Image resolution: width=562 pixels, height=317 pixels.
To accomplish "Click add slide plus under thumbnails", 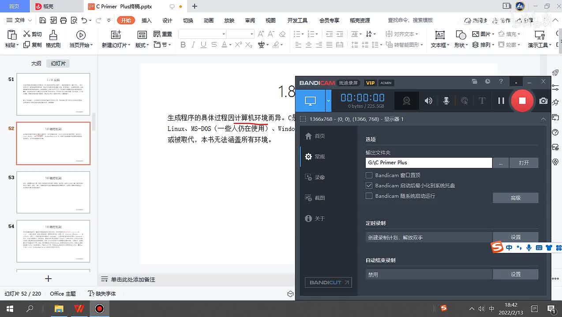I will (x=49, y=279).
